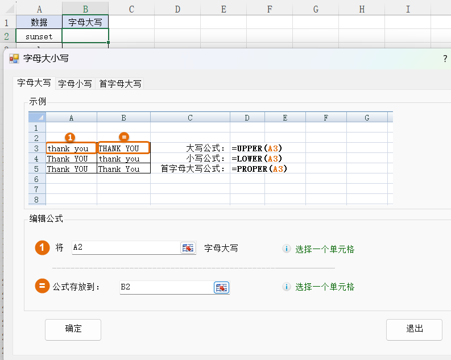Select the 字母大写 tab

click(34, 83)
